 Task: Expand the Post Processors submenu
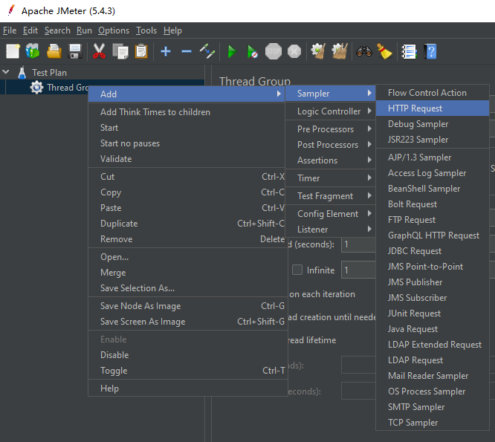click(x=330, y=145)
